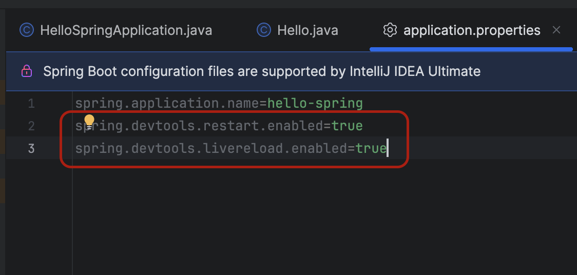Click the Spring Boot configuration banner text

pos(262,71)
